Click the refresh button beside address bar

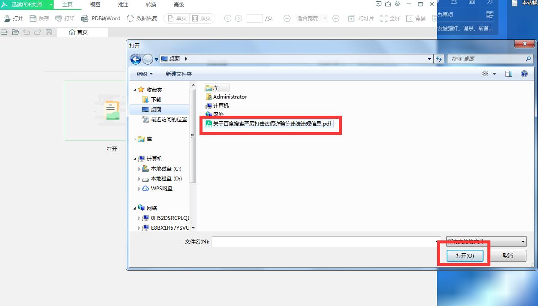(x=439, y=59)
